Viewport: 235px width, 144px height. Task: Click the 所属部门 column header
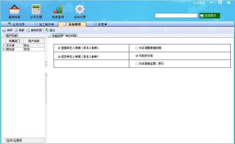14,41
